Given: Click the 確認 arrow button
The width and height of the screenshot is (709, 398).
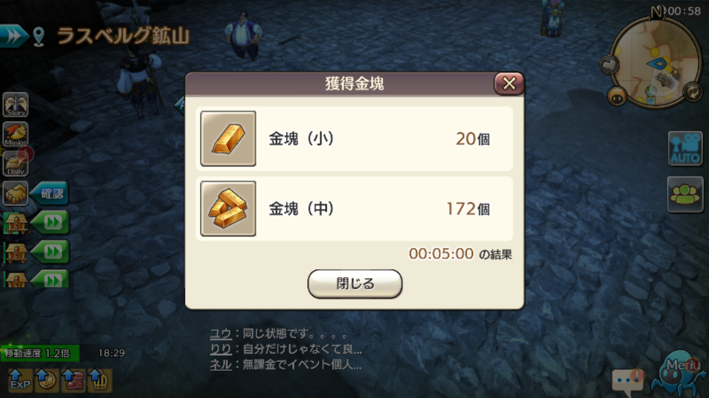Looking at the screenshot, I should (x=49, y=194).
